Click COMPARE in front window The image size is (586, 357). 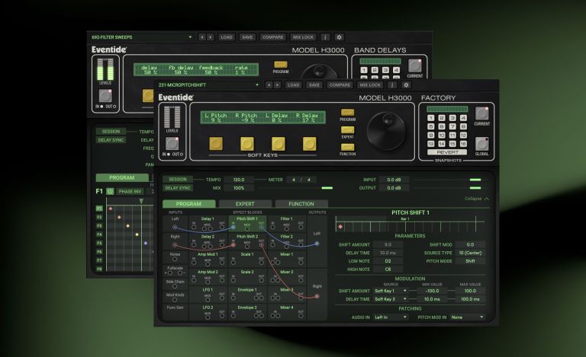340,85
